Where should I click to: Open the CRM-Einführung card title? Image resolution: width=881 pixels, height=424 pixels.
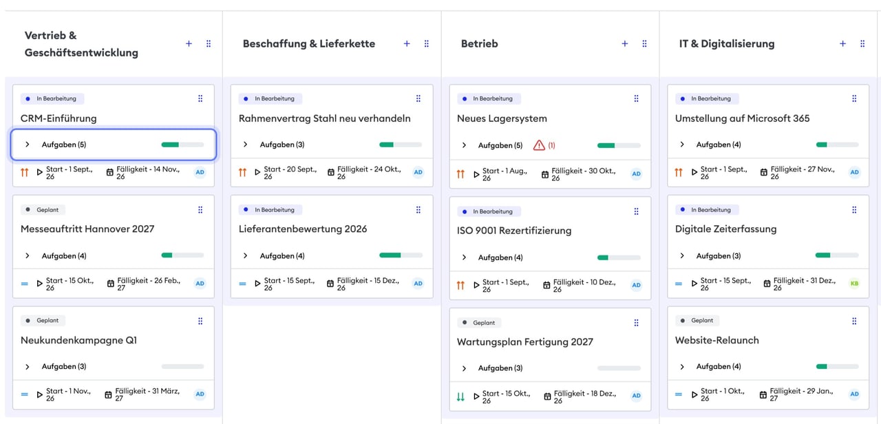coord(59,118)
